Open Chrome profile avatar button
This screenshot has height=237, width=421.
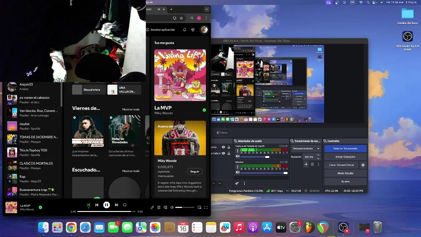coord(199,18)
